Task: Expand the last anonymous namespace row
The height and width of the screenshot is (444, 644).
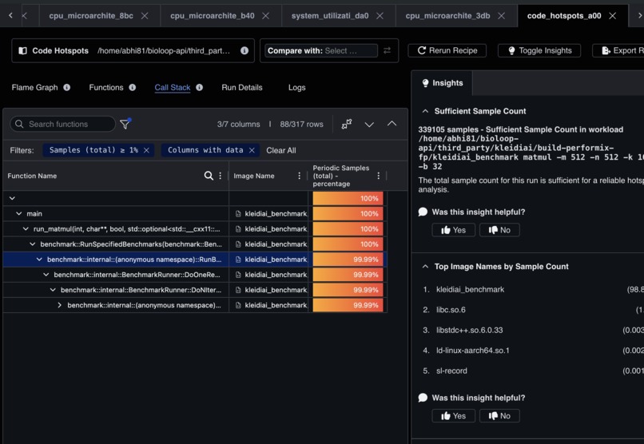Action: 60,305
